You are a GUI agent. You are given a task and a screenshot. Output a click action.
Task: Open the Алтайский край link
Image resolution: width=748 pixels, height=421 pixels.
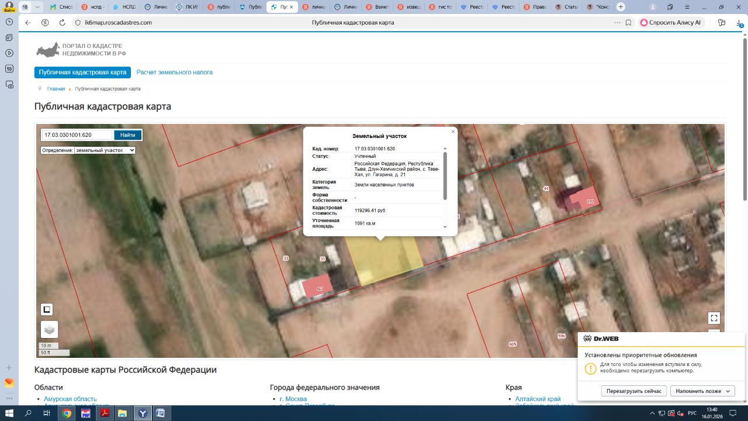coord(538,399)
